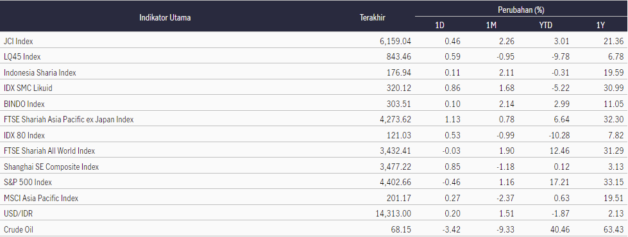Select the YTD change column header
628x237 pixels.
click(x=545, y=25)
